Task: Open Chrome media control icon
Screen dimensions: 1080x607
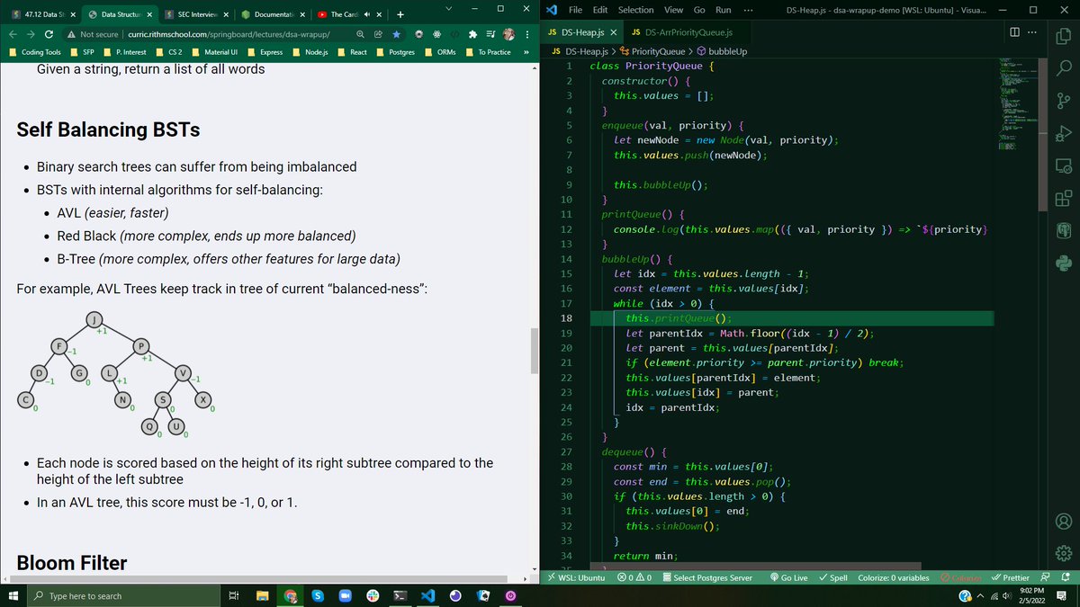Action: (491, 33)
